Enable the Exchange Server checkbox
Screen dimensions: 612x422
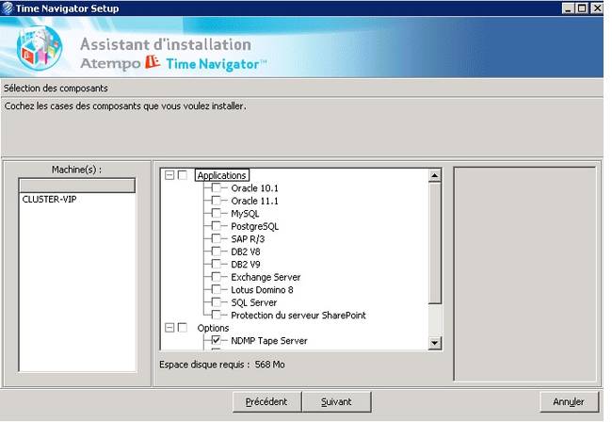click(x=217, y=277)
